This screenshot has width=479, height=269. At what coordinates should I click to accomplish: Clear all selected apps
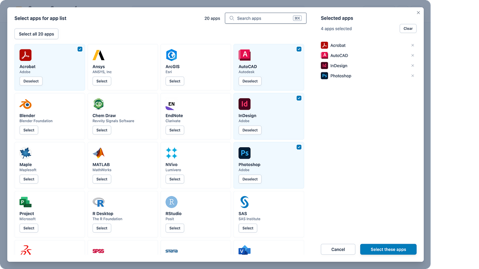tap(408, 29)
